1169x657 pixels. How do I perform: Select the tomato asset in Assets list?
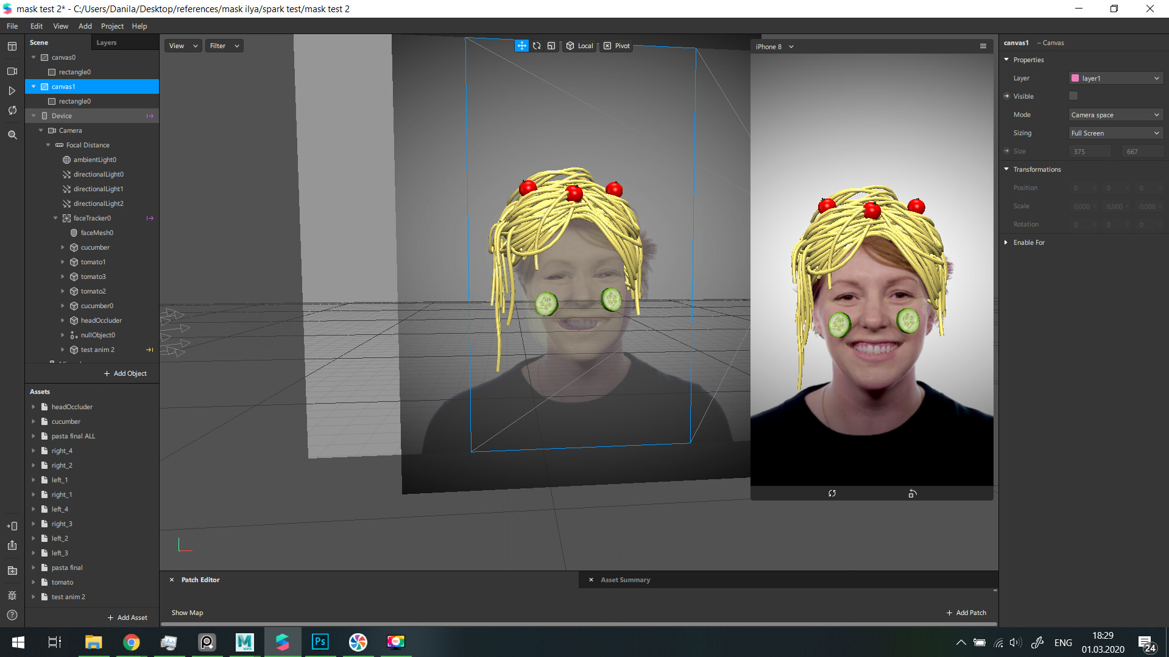(62, 582)
